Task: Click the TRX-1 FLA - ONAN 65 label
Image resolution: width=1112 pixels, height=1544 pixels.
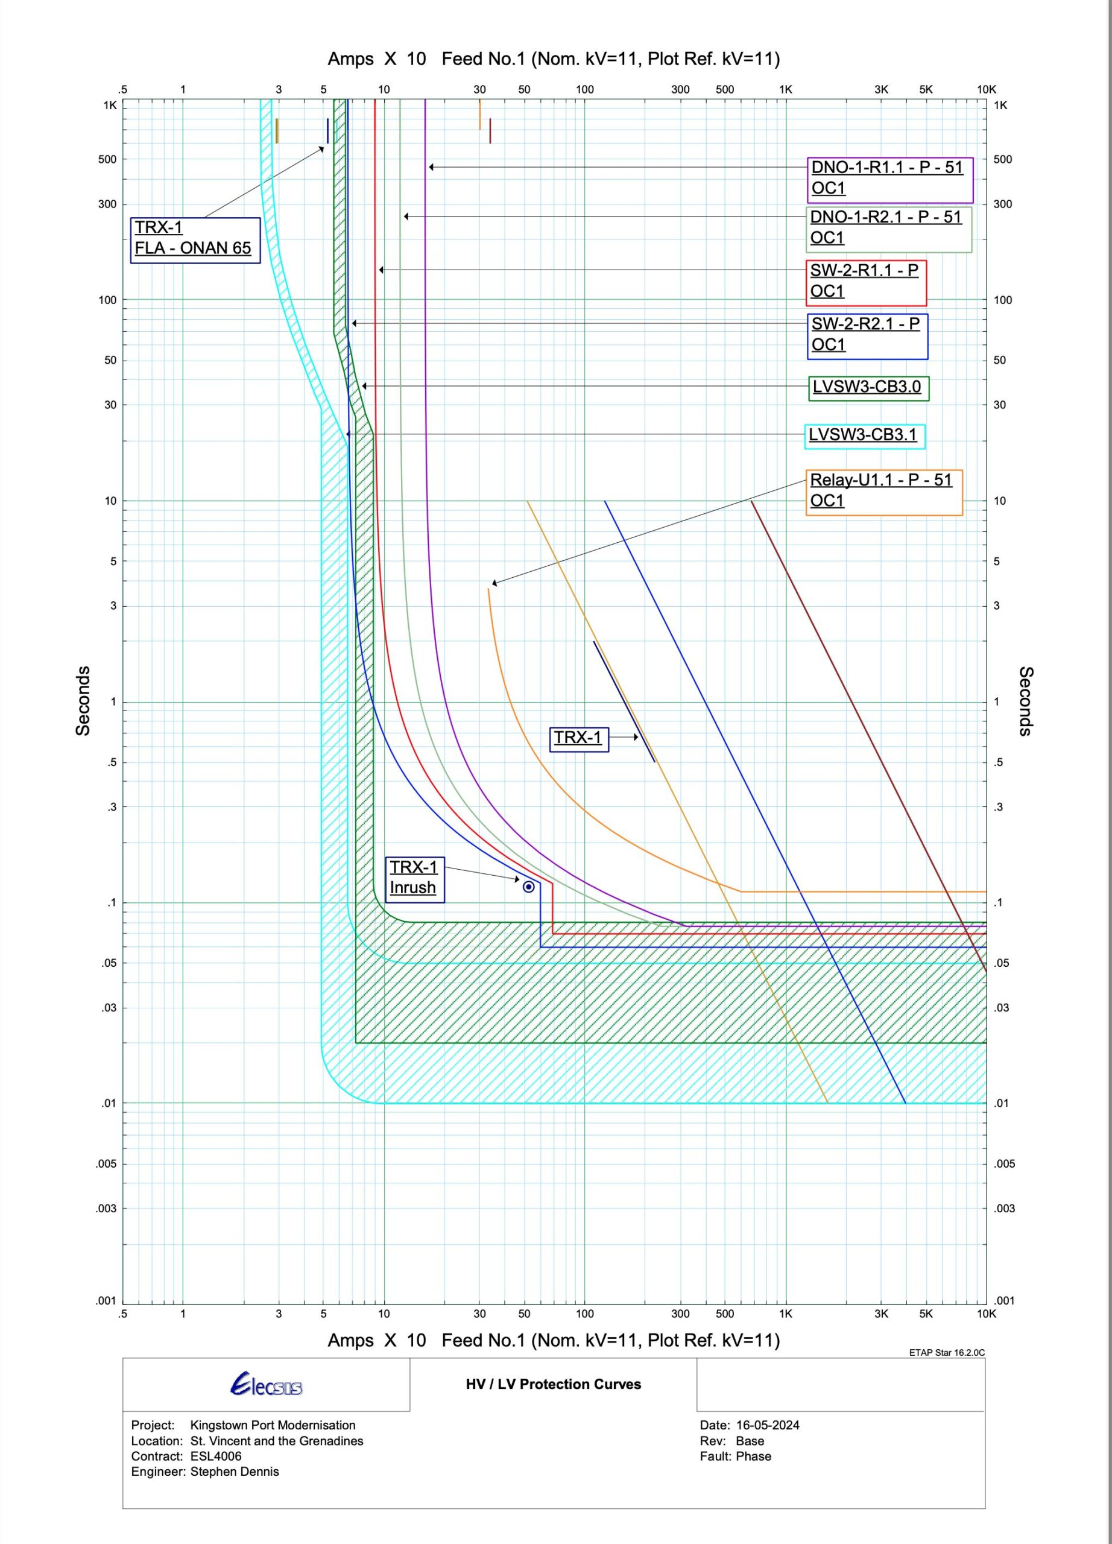Action: (195, 239)
